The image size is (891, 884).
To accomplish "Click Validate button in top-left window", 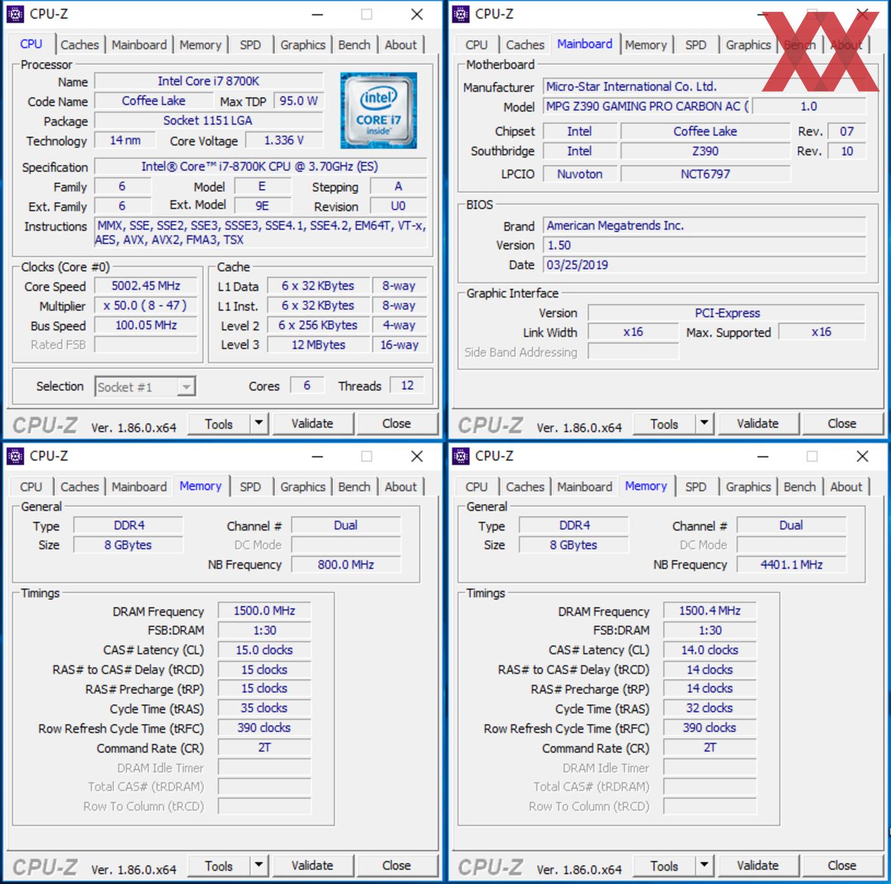I will 313,424.
